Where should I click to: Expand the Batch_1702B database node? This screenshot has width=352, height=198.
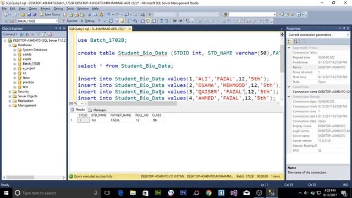click(15, 64)
